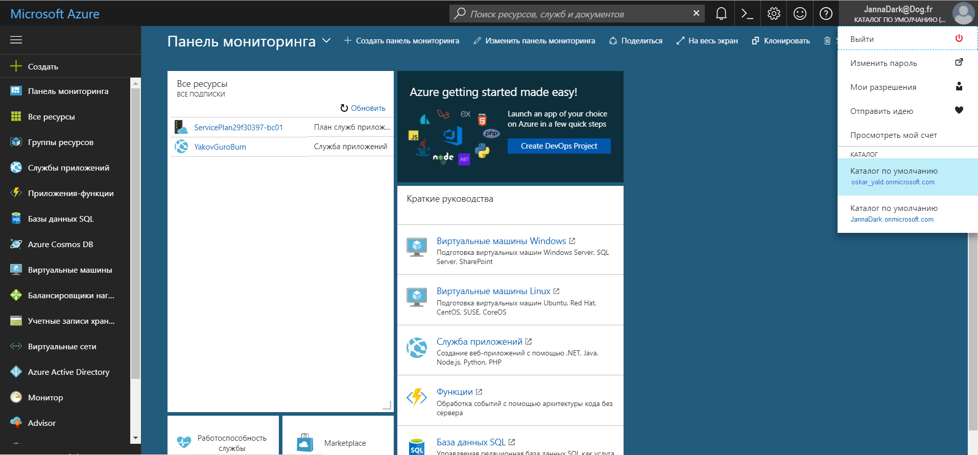Click the Marketplace shopping bag icon
This screenshot has height=455, width=978.
[305, 442]
